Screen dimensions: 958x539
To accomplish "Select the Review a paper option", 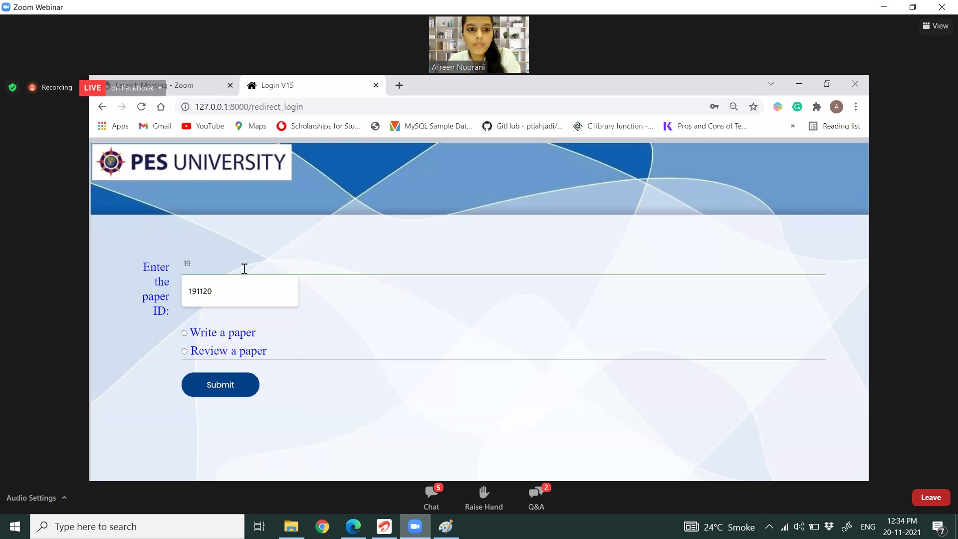I will click(185, 351).
